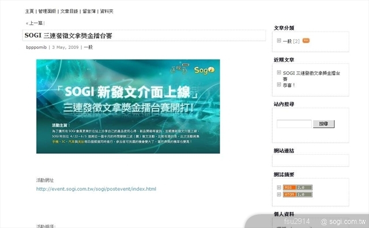Click the document icon beside the recent SOGI post

coord(279,73)
